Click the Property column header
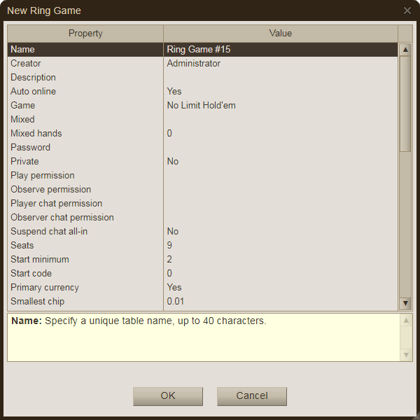 85,34
